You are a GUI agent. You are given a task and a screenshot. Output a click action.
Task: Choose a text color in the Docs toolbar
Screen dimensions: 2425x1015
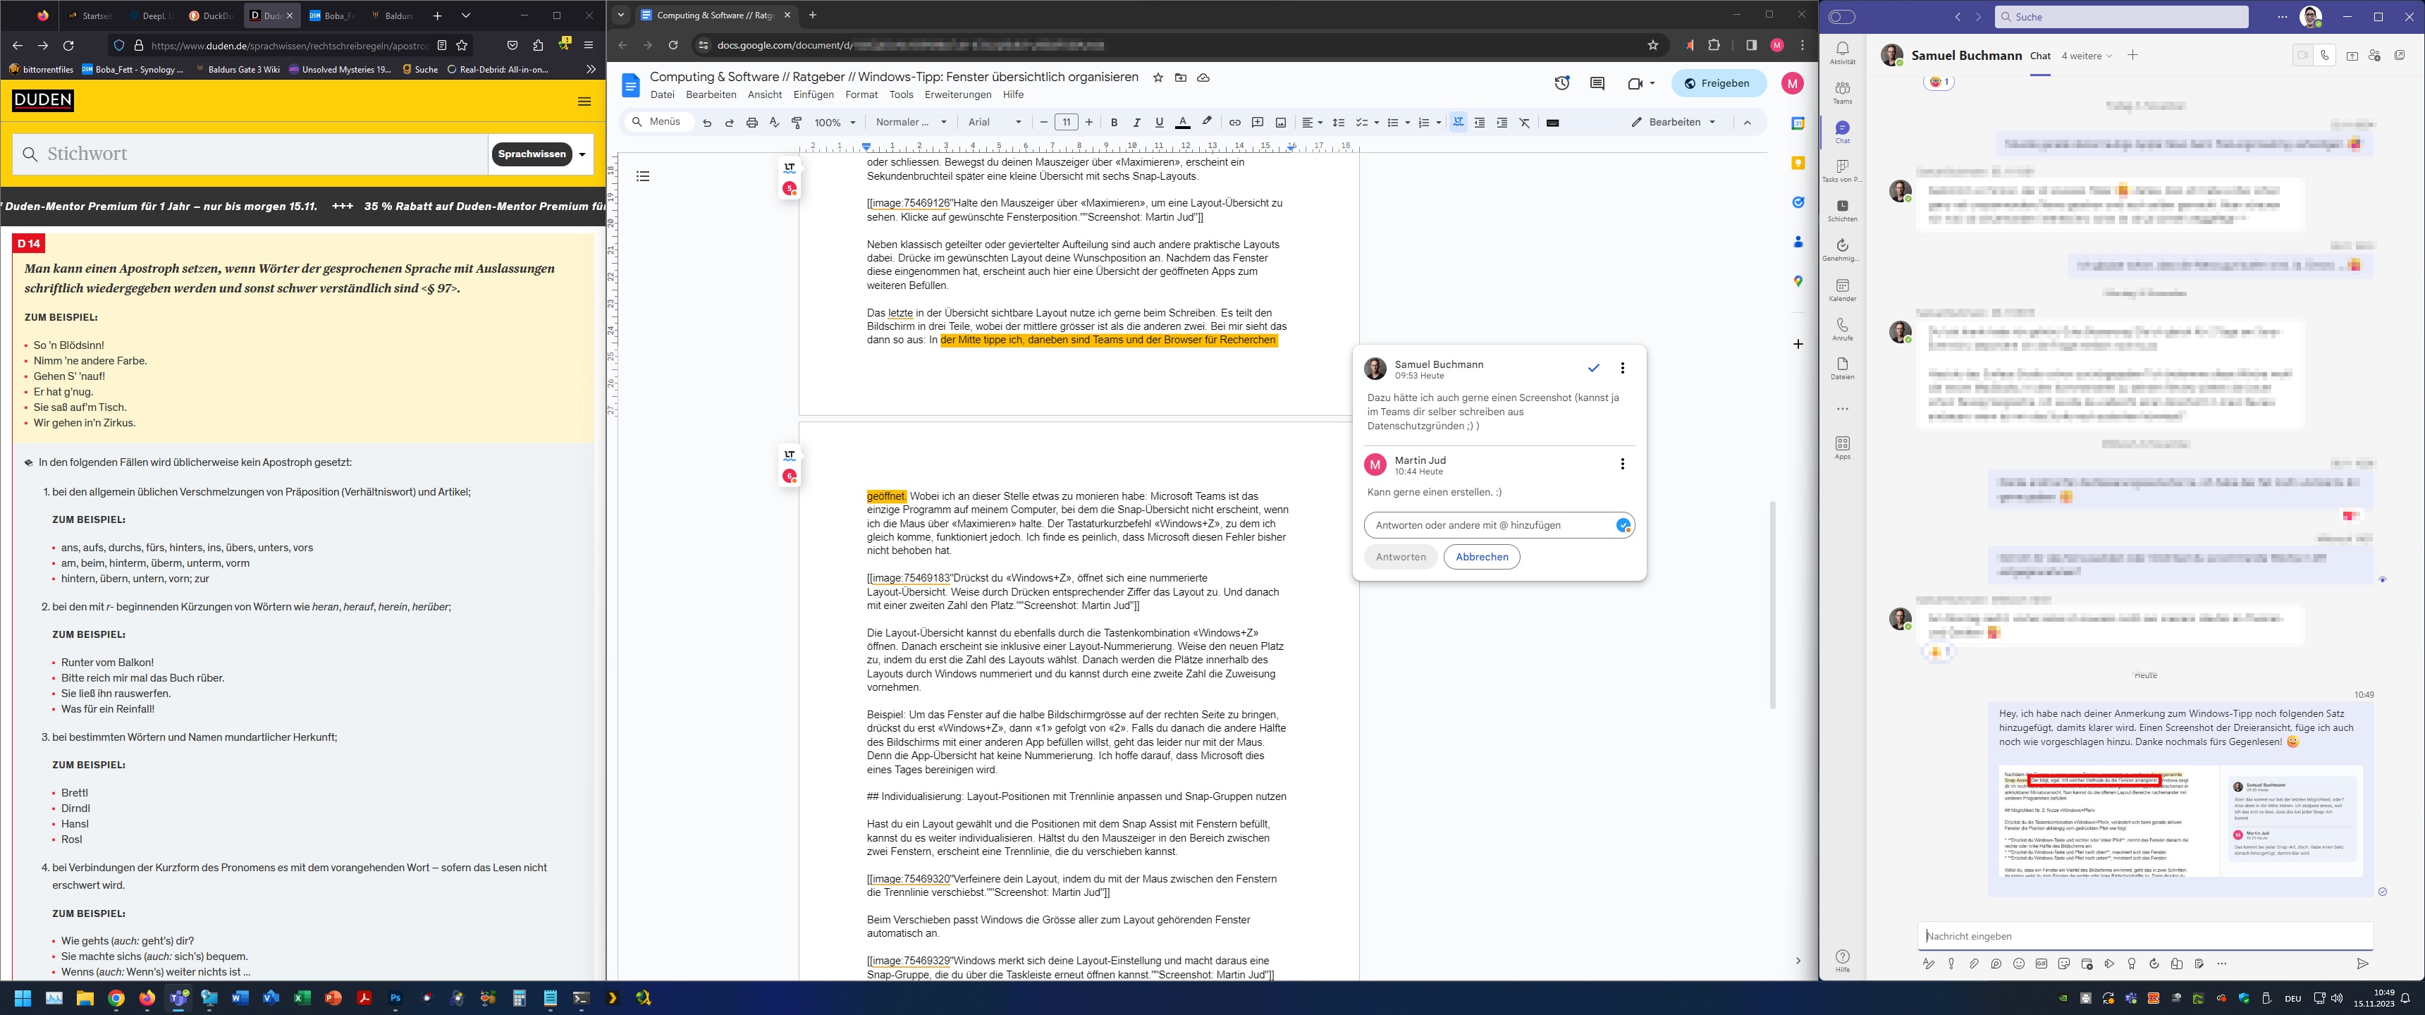pyautogui.click(x=1184, y=123)
